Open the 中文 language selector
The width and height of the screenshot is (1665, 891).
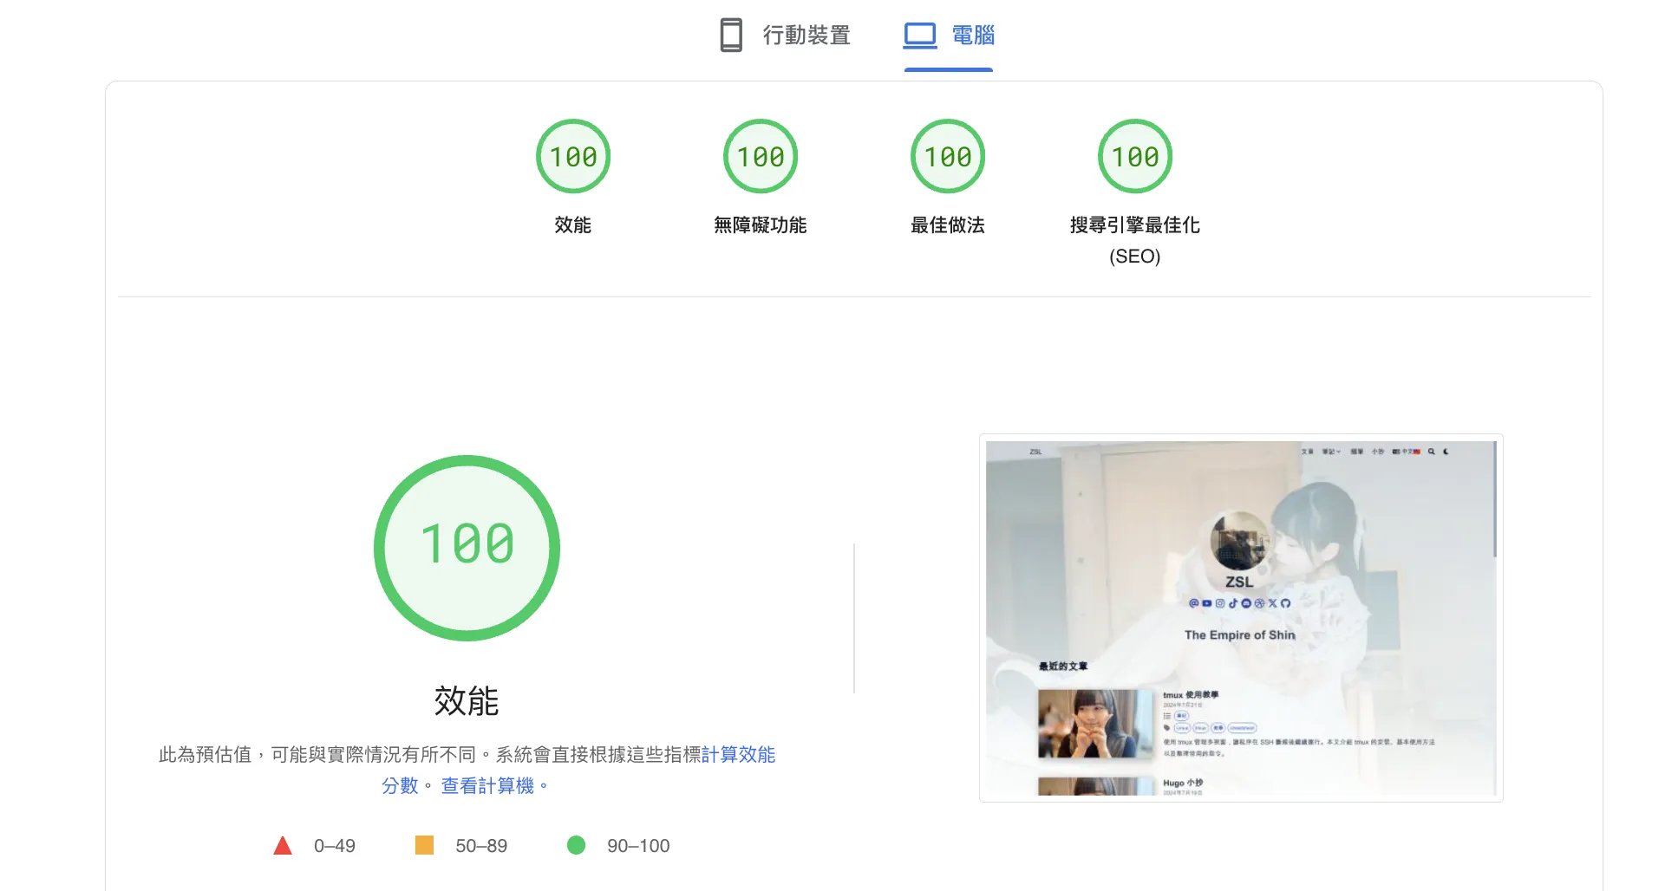click(1404, 452)
